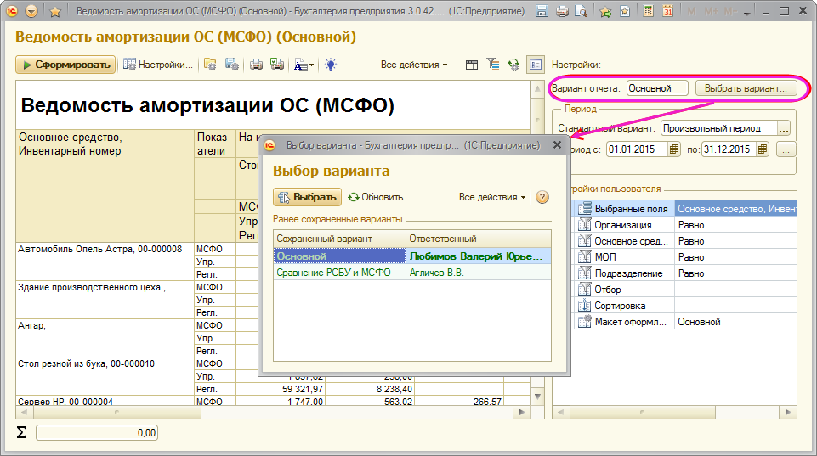Viewport: 817px width, 456px height.
Task: Open 'Все действия' dropdown in variant dialog
Action: 492,197
